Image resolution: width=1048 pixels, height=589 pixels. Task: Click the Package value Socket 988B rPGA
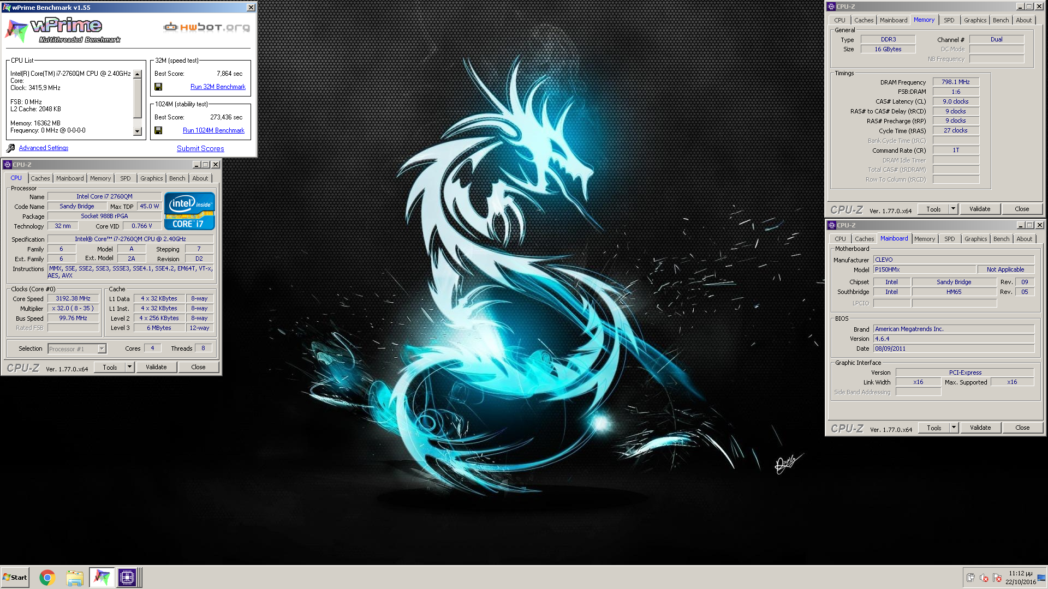(x=104, y=216)
